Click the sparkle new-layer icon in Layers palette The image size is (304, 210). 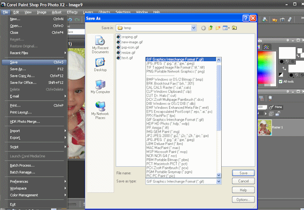pos(270,98)
